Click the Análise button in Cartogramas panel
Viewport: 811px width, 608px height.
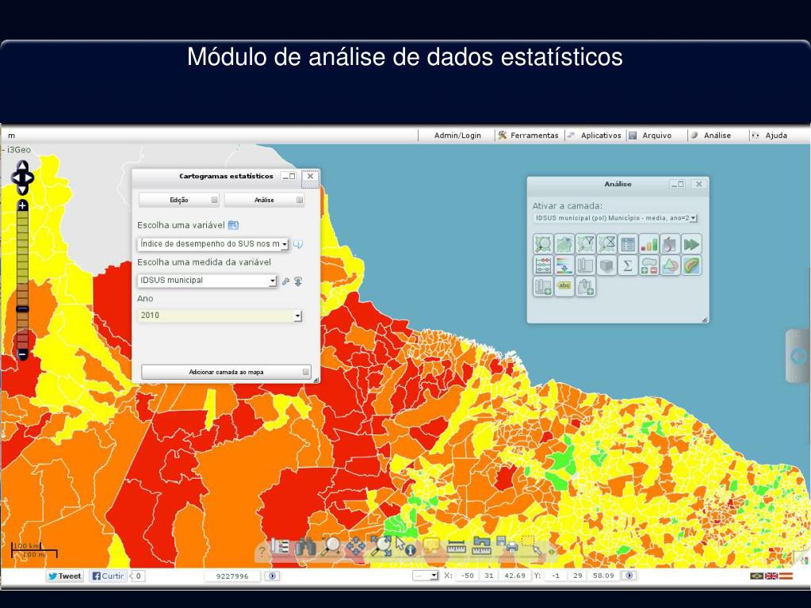coord(264,200)
